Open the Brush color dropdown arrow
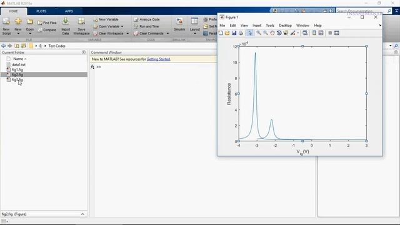Image resolution: width=400 pixels, height=225 pixels. pos(297,33)
